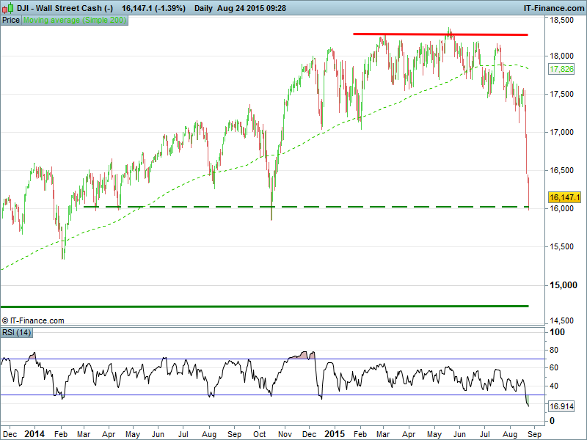Click the candlestick icon beside DJI title
The width and height of the screenshot is (587, 440).
click(x=7, y=9)
